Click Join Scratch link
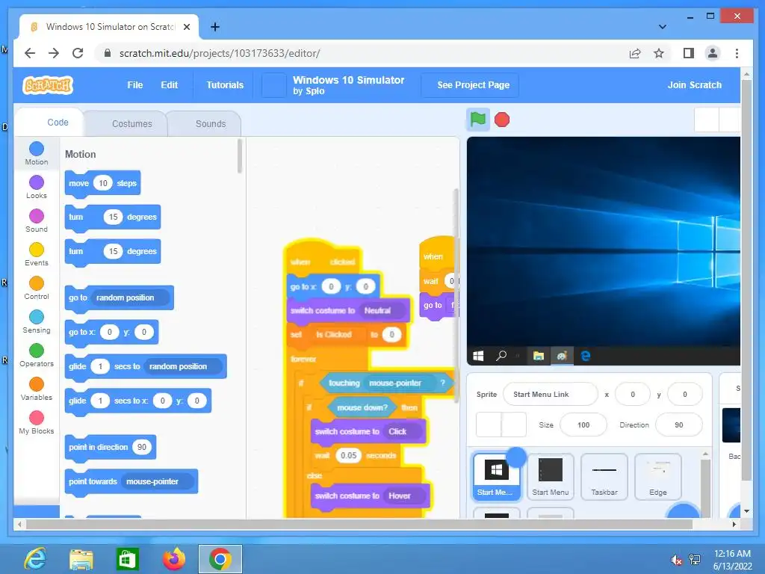This screenshot has height=574, width=765. [x=694, y=85]
